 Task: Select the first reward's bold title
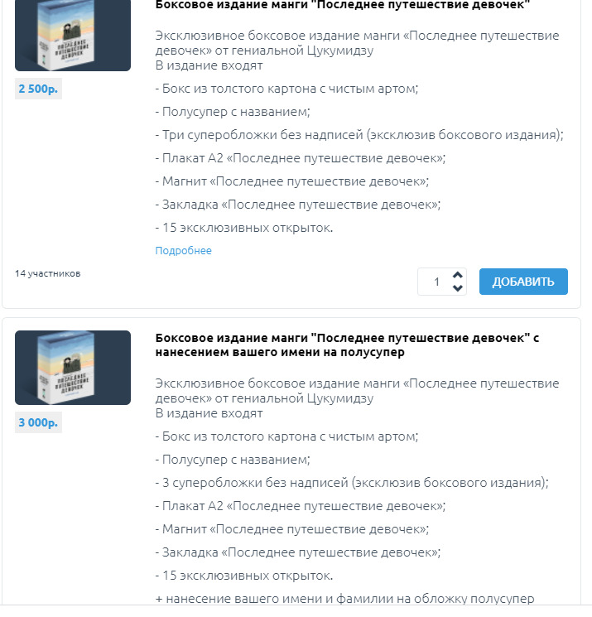(342, 5)
